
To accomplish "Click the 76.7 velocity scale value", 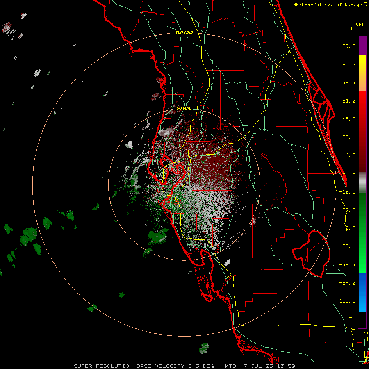I will coord(349,82).
